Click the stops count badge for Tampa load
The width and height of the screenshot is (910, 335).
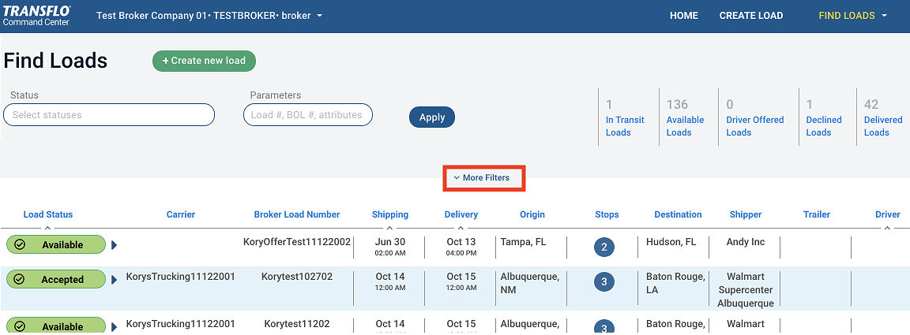tap(604, 248)
